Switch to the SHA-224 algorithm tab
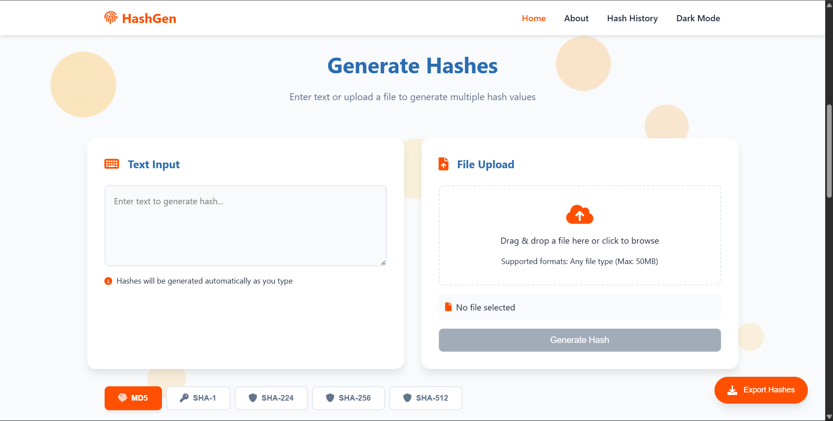Screen dimensions: 833x421 point(271,398)
